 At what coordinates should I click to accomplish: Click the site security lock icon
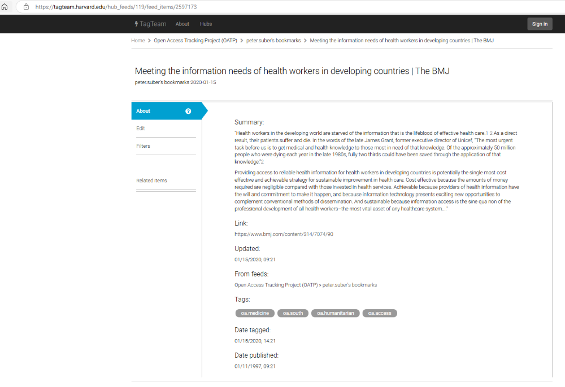coord(27,6)
